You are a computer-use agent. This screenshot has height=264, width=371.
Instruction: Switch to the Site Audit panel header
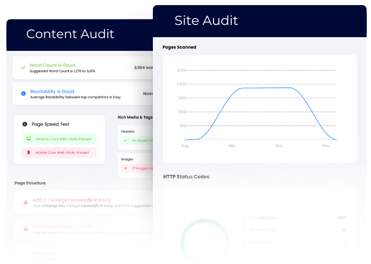tap(206, 20)
